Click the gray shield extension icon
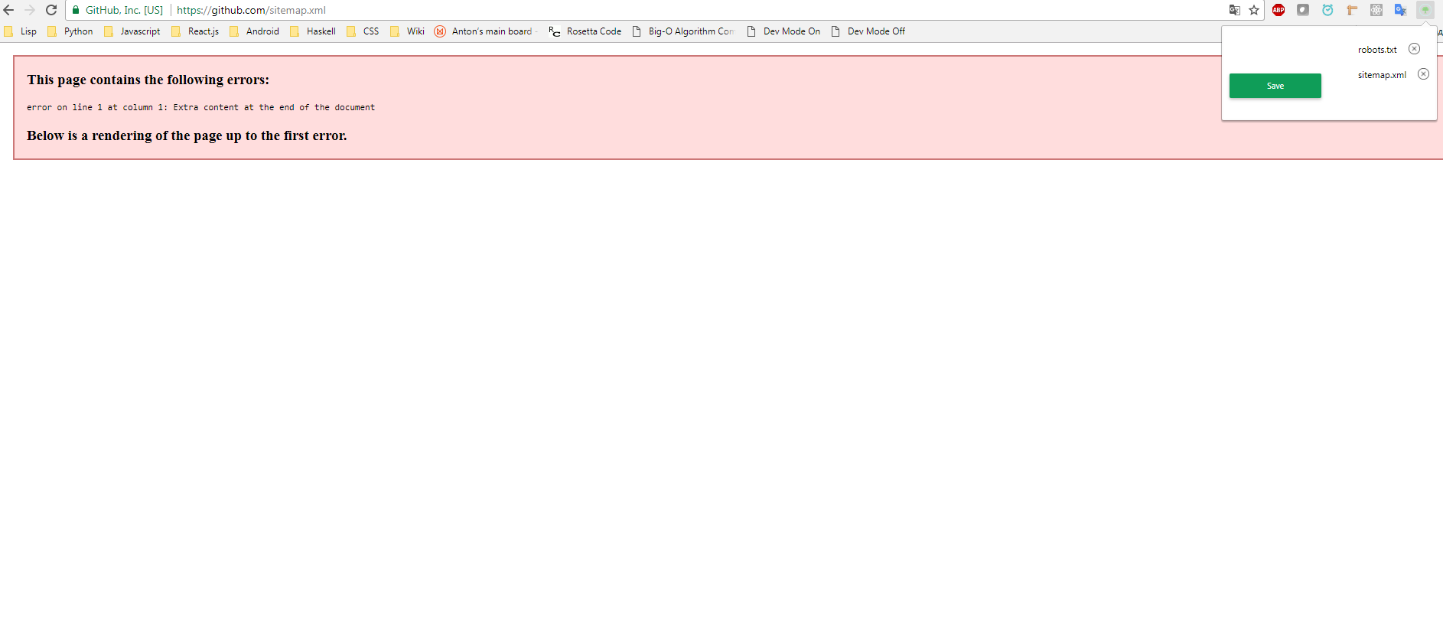The width and height of the screenshot is (1443, 623). coord(1303,10)
